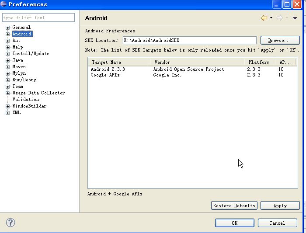Click the Apply button
Screen dimensions: 306x233
280,205
